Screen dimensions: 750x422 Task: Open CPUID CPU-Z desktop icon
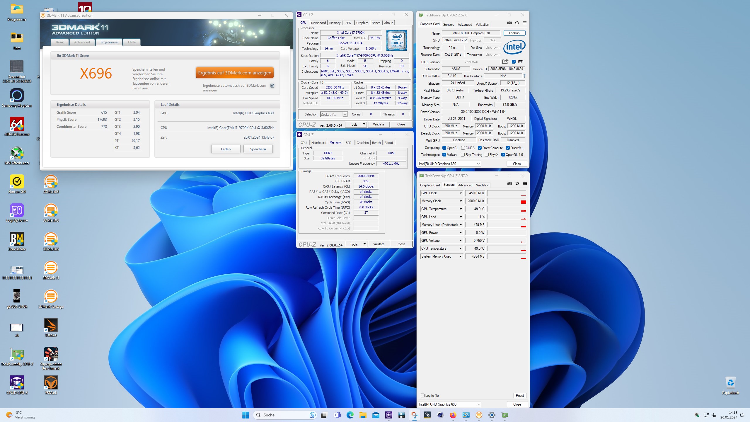[x=17, y=385]
